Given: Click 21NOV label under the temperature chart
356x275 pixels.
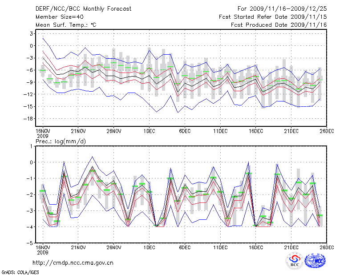Looking at the screenshot, I should tap(78, 131).
